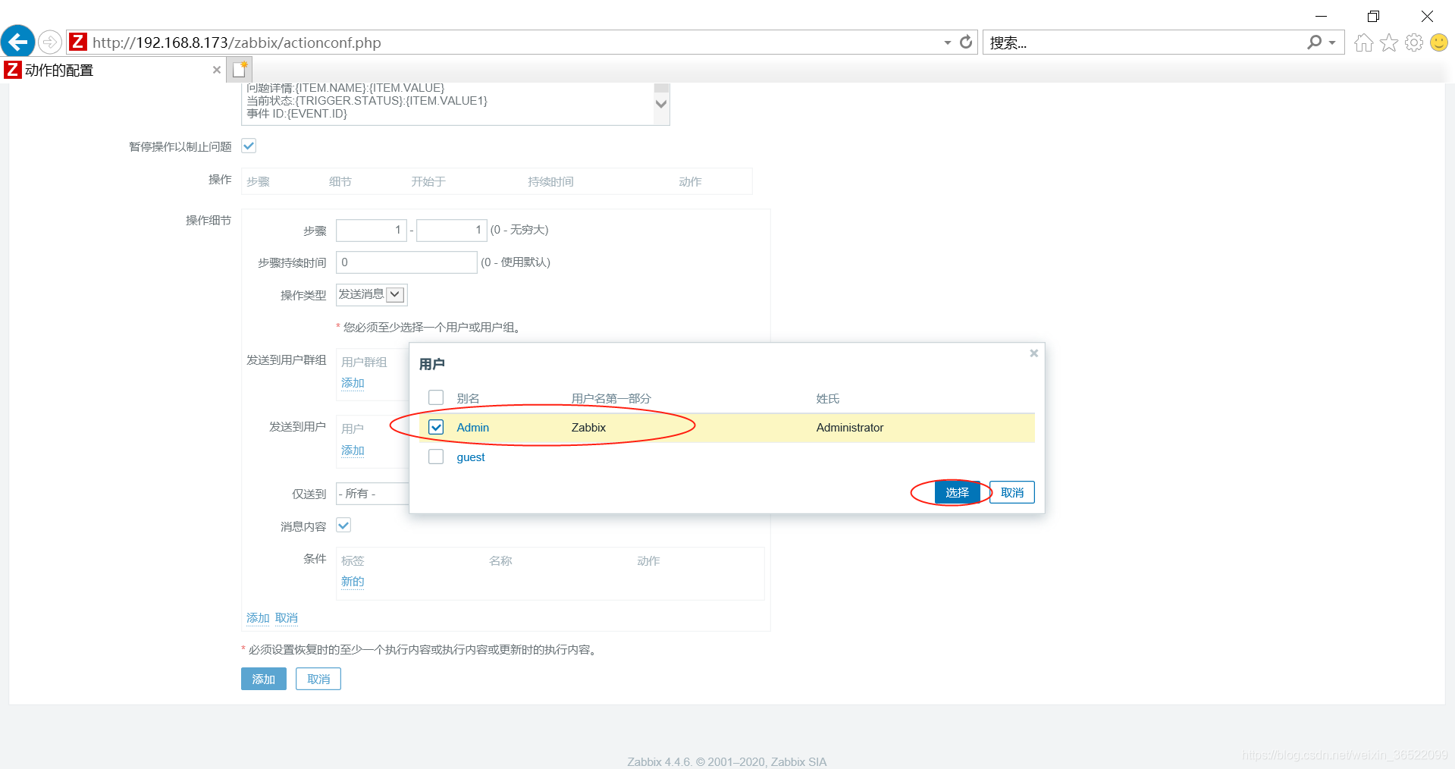
Task: Toggle the 消息内容 checkbox
Action: [x=343, y=525]
